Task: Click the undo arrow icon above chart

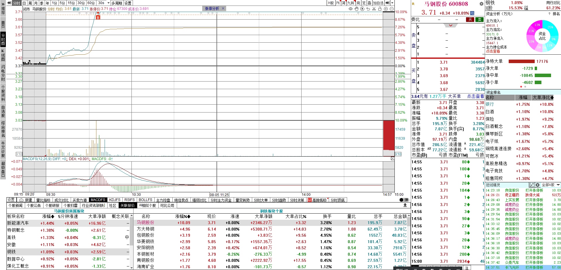Action: [x=368, y=9]
